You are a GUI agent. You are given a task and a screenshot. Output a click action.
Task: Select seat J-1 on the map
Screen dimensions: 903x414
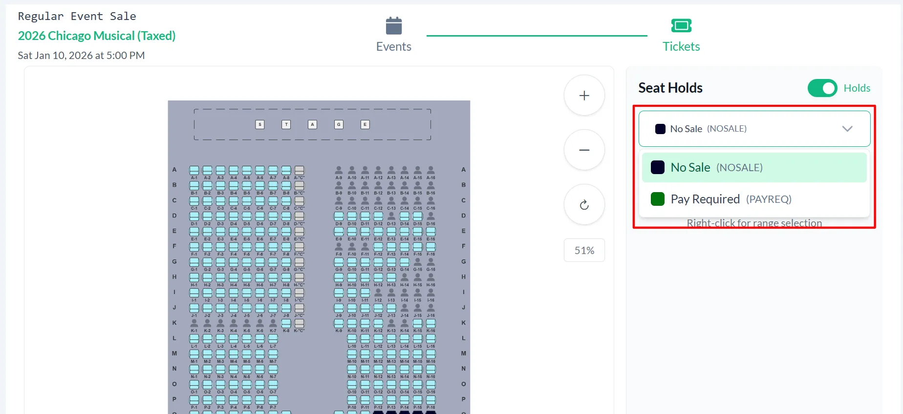194,308
